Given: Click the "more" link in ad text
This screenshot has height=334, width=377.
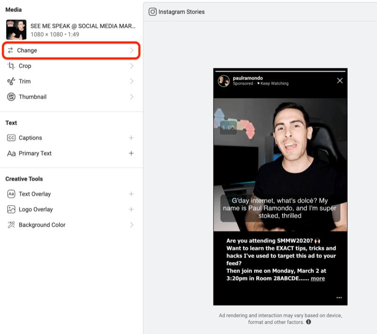Looking at the screenshot, I should pyautogui.click(x=318, y=278).
